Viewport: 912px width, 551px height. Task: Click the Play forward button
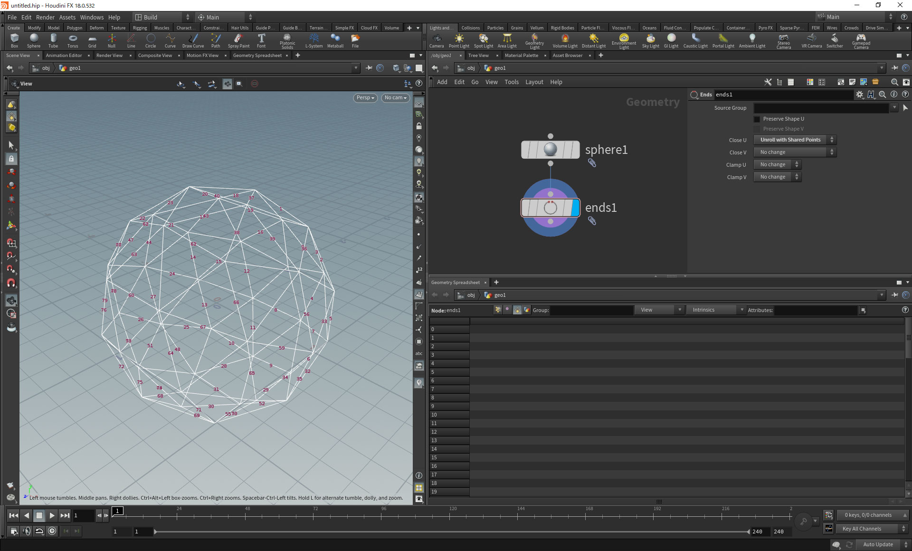click(x=52, y=515)
